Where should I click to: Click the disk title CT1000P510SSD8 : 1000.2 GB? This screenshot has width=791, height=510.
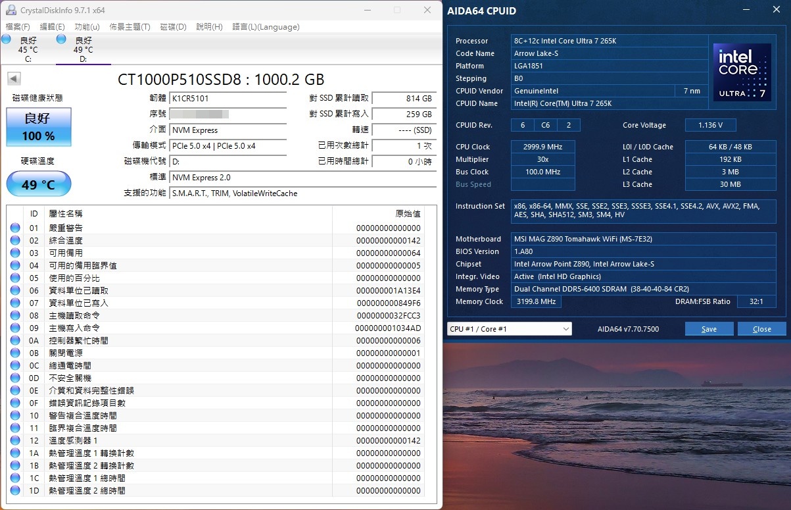[221, 80]
